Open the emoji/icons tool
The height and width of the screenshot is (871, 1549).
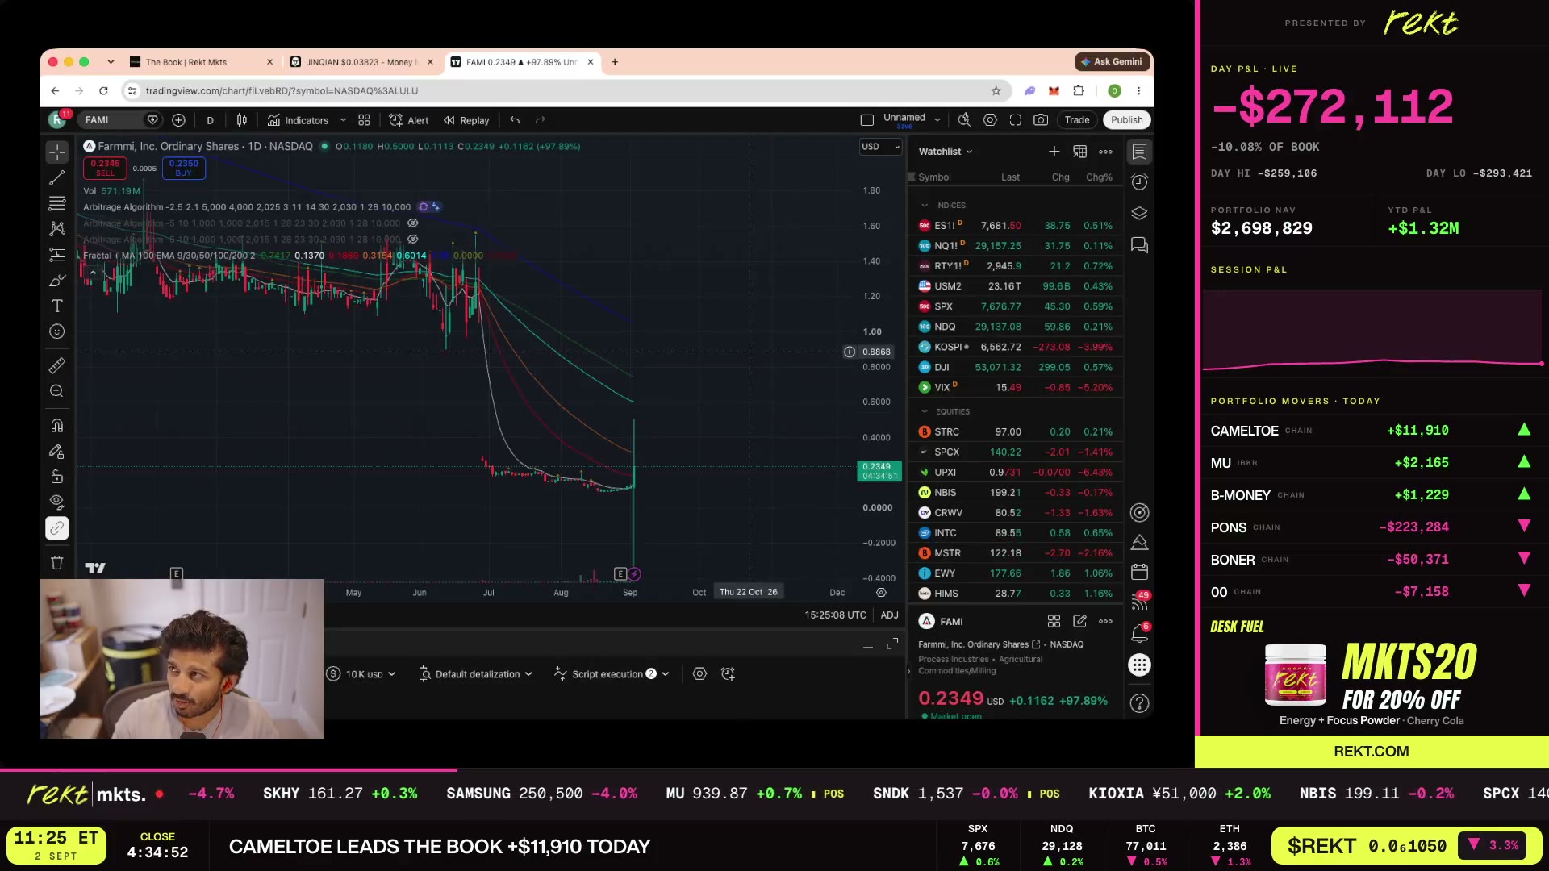tap(57, 331)
